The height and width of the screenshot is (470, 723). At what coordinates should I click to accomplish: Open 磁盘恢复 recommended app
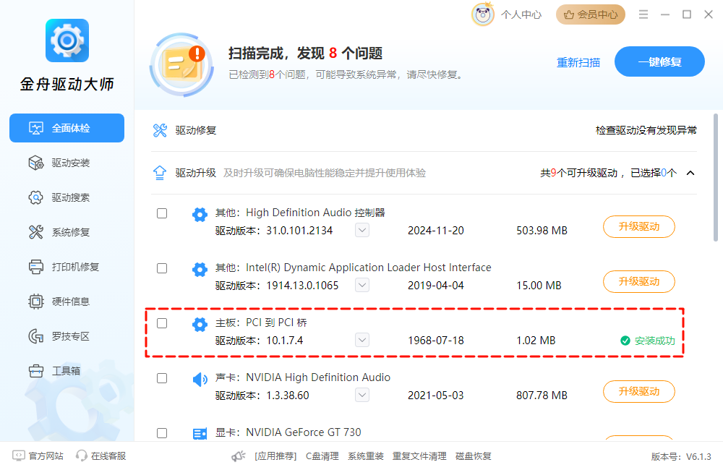473,456
